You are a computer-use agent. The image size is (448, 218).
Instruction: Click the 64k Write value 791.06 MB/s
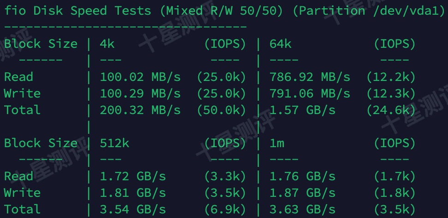tap(310, 93)
